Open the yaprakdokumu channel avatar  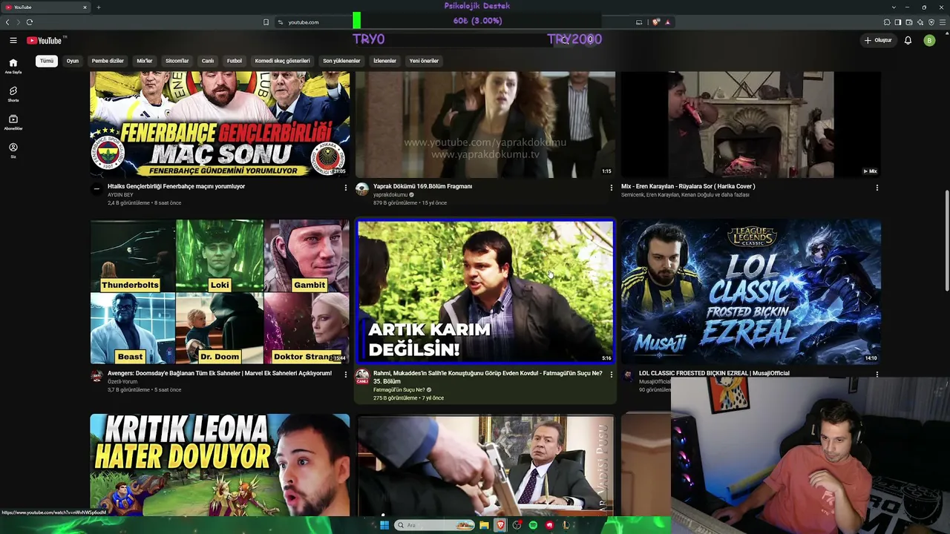coord(362,189)
